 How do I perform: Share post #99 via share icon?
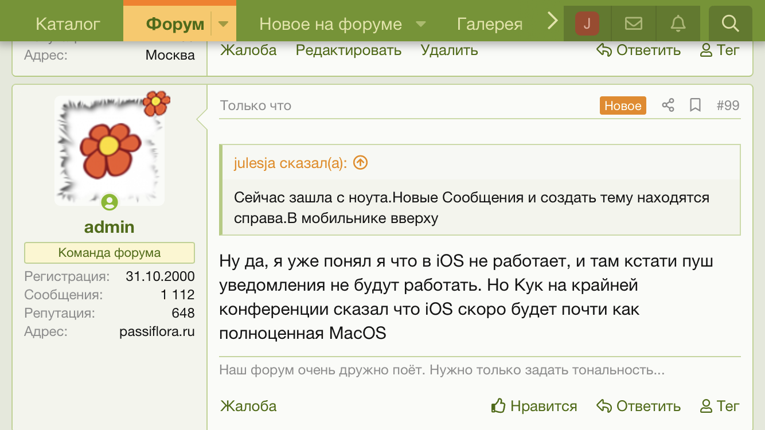[668, 105]
